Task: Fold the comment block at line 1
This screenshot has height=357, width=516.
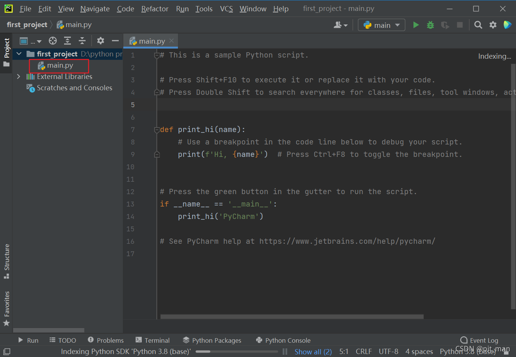Action: [x=157, y=55]
